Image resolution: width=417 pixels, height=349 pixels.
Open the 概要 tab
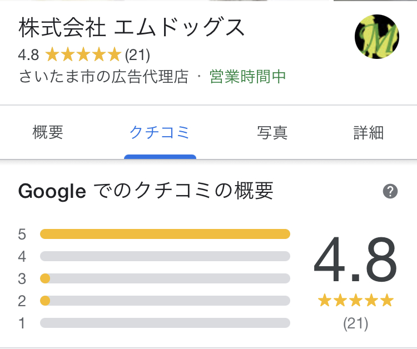(x=48, y=133)
